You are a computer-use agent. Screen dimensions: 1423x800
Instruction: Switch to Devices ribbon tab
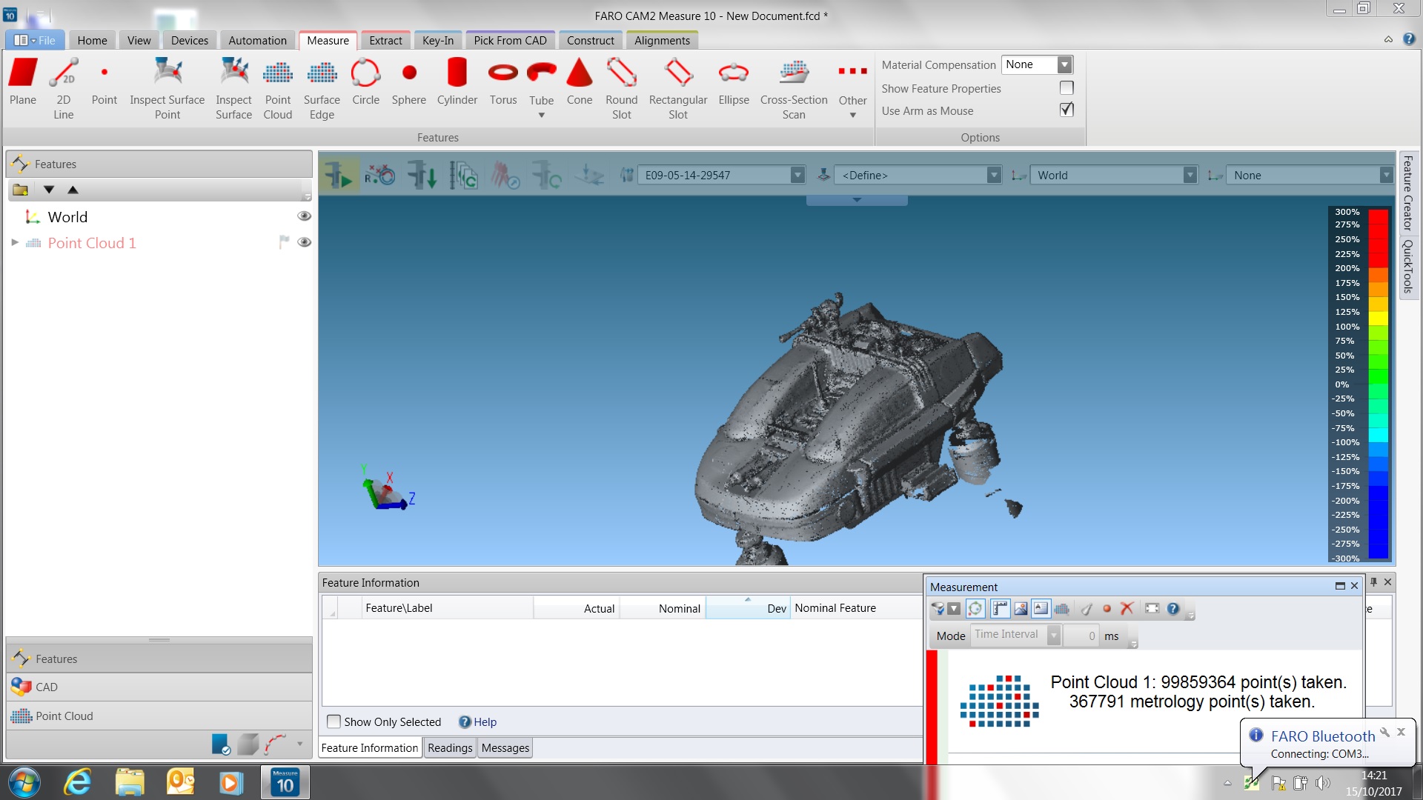tap(190, 40)
